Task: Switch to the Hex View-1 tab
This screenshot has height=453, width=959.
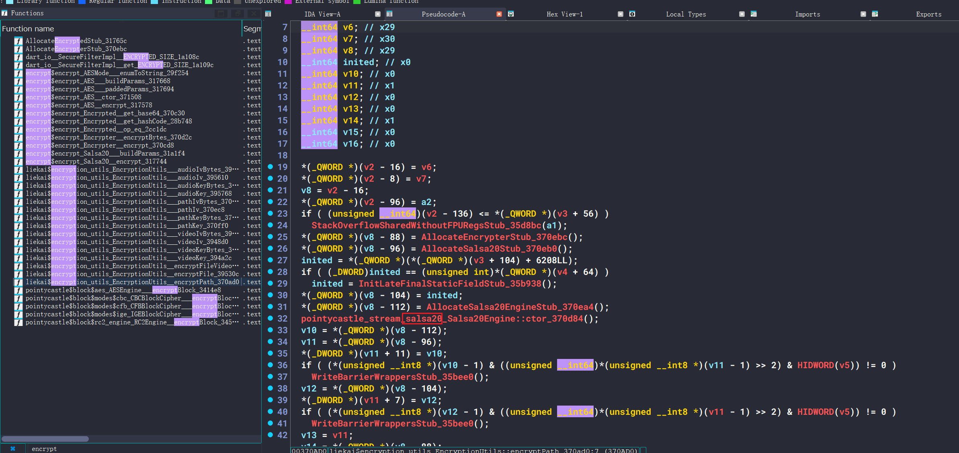Action: click(x=565, y=14)
